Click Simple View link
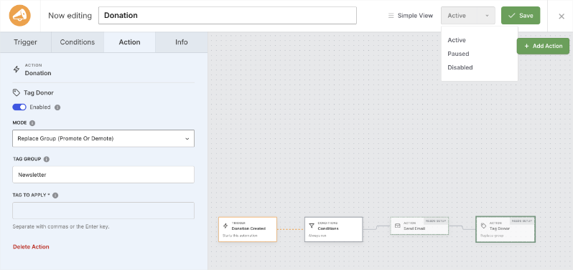This screenshot has height=270, width=573. (415, 16)
